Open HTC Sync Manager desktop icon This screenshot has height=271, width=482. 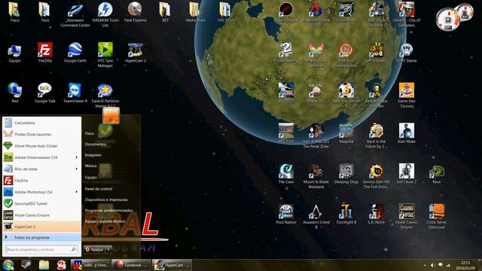[x=105, y=55]
